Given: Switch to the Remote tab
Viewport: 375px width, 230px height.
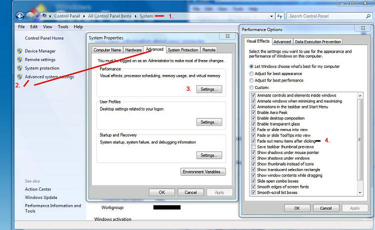Looking at the screenshot, I should (x=209, y=50).
